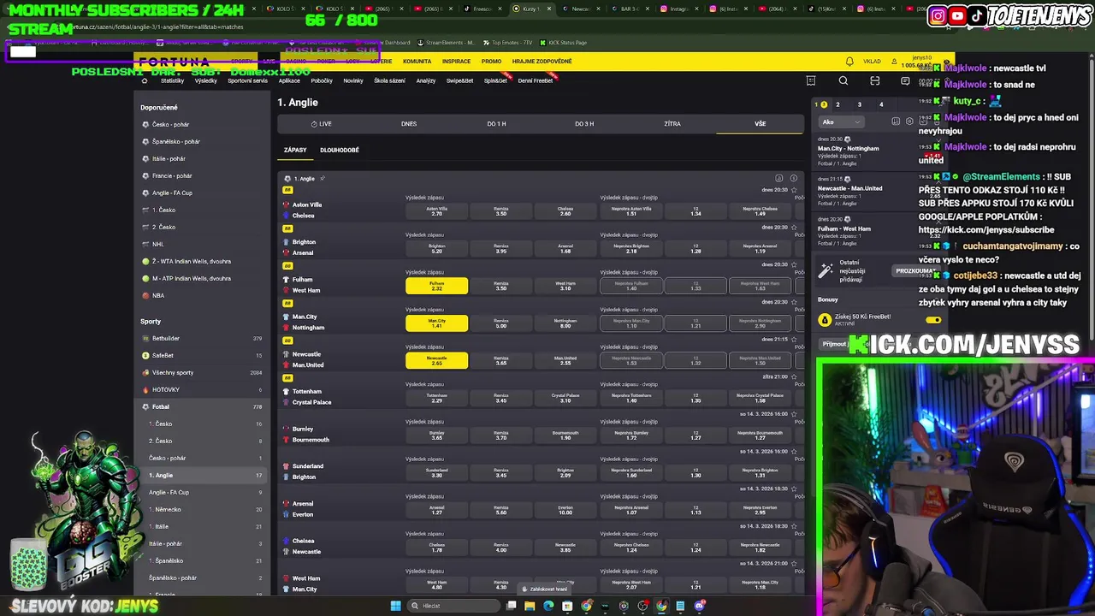Switch to the DNES filter tab
The image size is (1095, 616).
[x=409, y=123]
